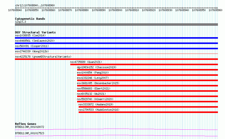Click the magenta line below BTBD11|NM_001017523
Viewport: 225px width, 139px height.
pyautogui.click(x=116, y=135)
